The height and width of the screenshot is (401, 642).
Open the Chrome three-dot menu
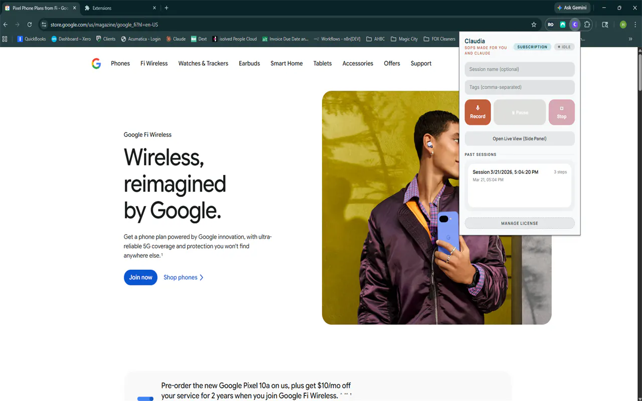pos(635,25)
